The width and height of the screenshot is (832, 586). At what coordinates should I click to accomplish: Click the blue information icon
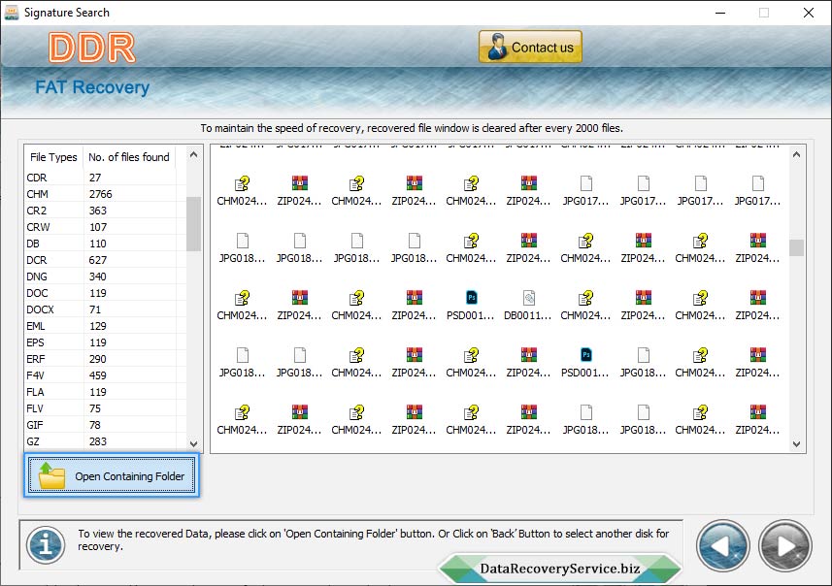tap(46, 544)
